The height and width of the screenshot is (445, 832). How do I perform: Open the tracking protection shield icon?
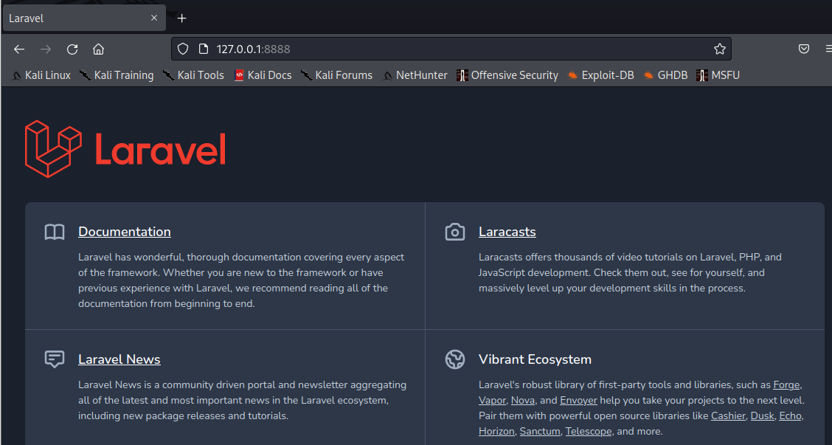(183, 49)
